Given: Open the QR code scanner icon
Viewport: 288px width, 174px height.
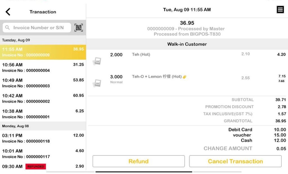Looking at the screenshot, I should pos(79,27).
